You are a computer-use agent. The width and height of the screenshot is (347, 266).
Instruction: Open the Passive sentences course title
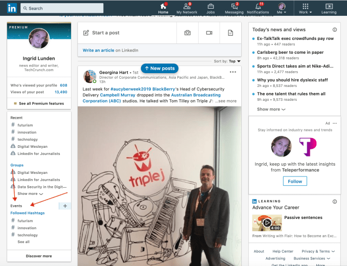[303, 217]
